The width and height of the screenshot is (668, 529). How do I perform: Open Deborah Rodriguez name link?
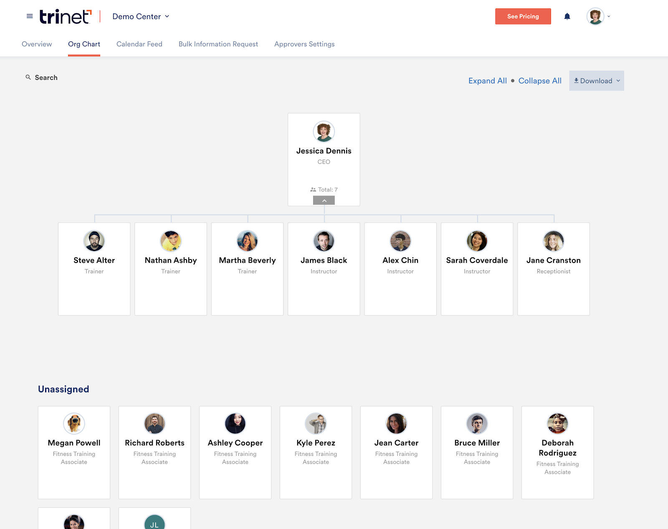pos(558,448)
